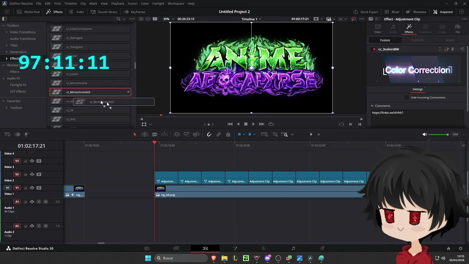
Task: Play the timeline forward
Action: (x=253, y=124)
